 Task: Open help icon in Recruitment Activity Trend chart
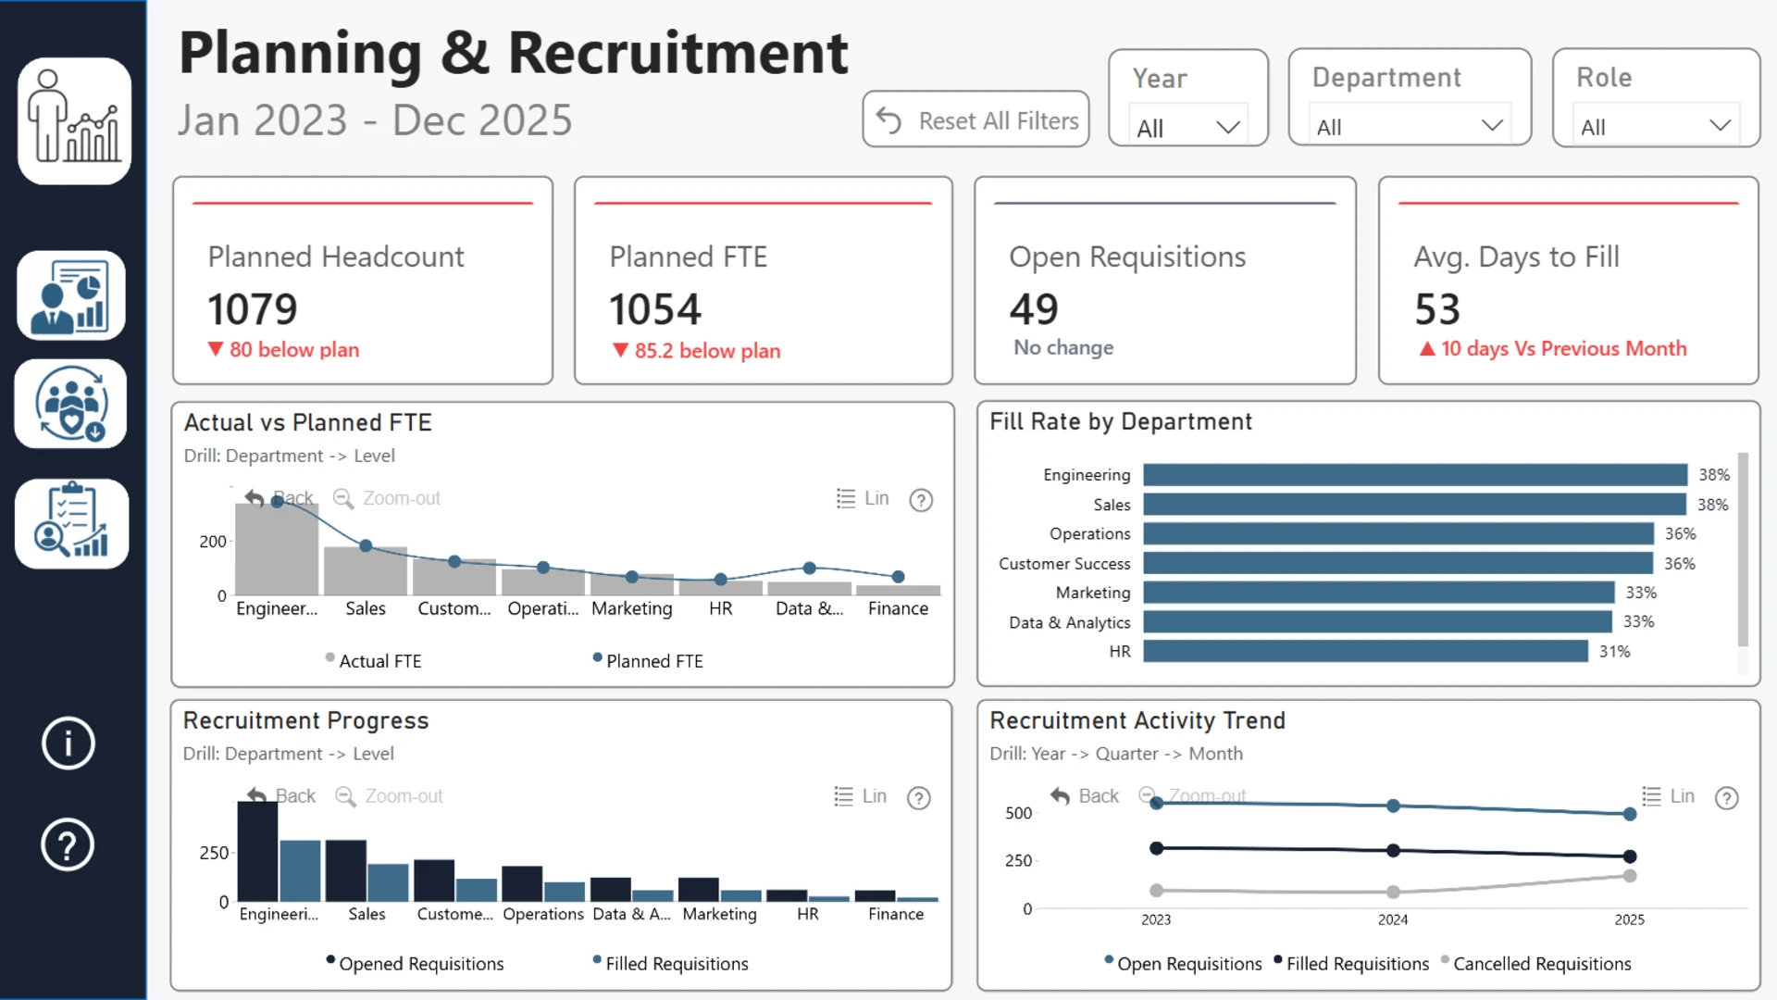(x=1727, y=798)
